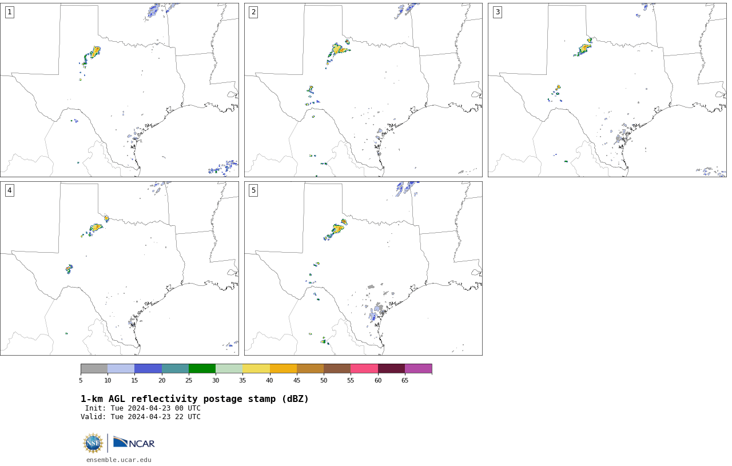
Task: Click the panel number label 1
Action: click(x=9, y=12)
